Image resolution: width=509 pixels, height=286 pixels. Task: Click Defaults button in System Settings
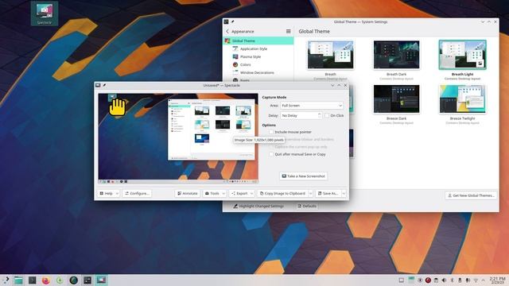coord(307,206)
